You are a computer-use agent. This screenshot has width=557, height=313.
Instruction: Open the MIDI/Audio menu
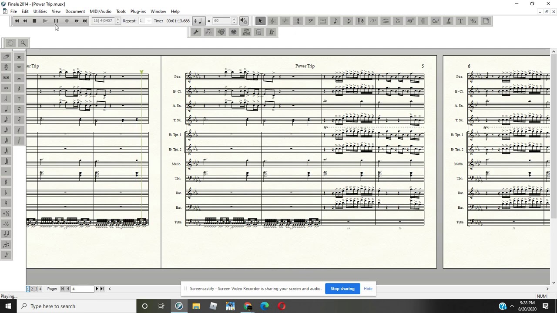click(x=101, y=11)
